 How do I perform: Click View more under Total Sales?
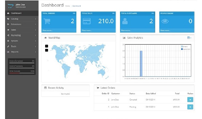[x=87, y=30]
